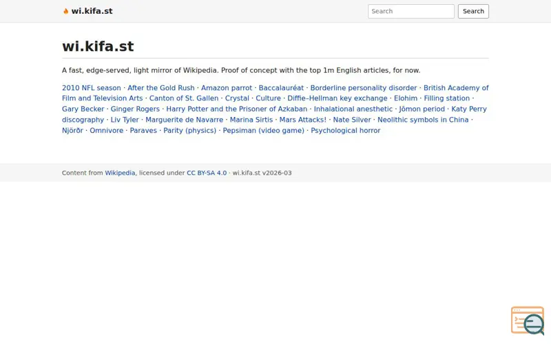The width and height of the screenshot is (551, 344).
Task: Click the wi.kifa.st site title in header
Action: tap(92, 11)
